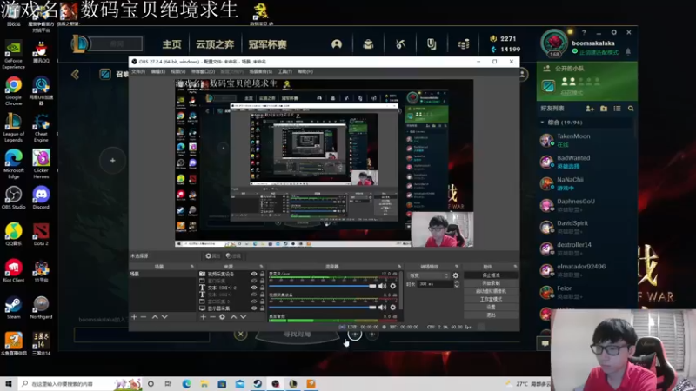
Task: Open Windows Start menu
Action: click(x=9, y=384)
